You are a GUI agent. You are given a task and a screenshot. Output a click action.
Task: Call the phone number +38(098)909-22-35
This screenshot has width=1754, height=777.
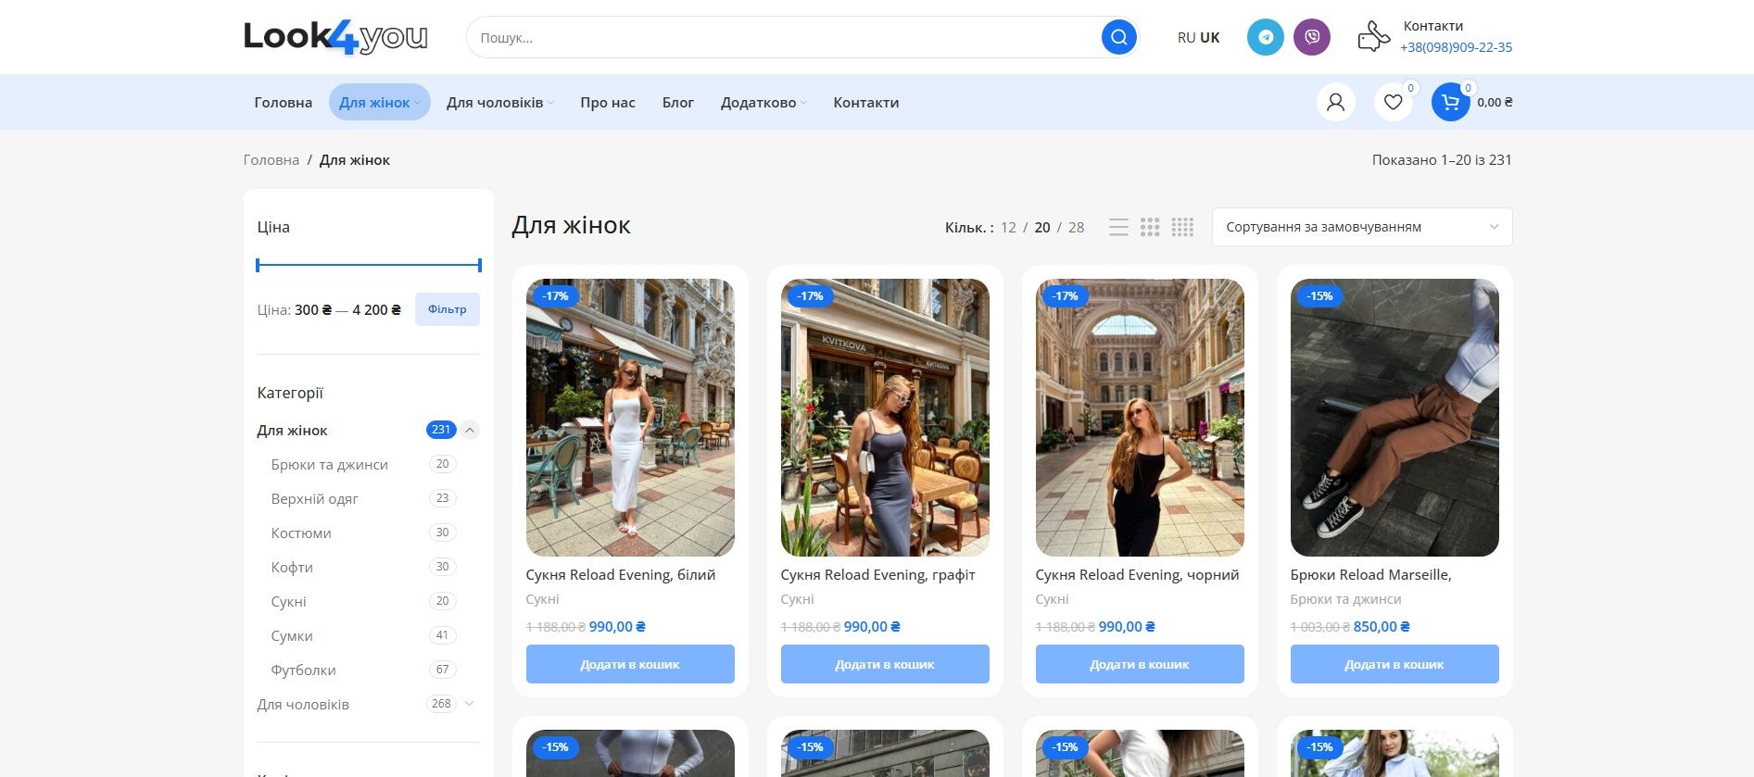point(1456,47)
